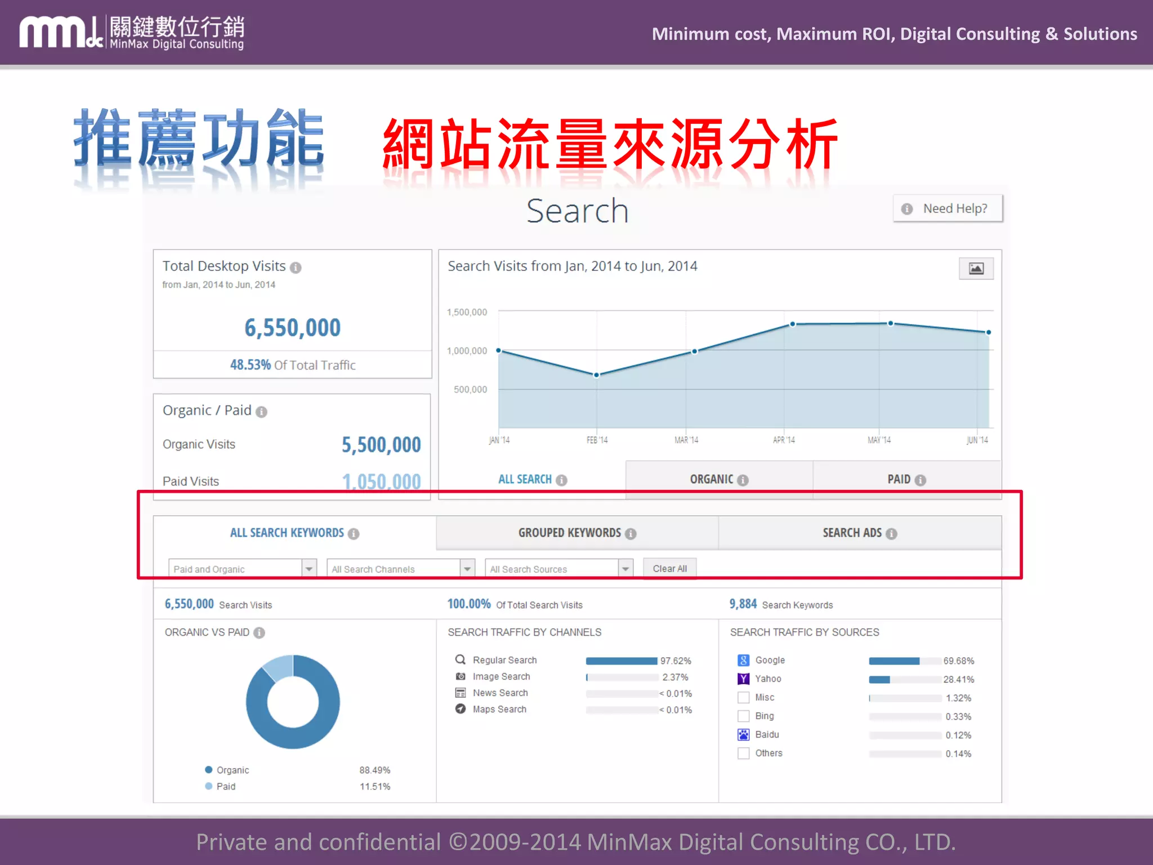Click the 100.00% Of Total Search Visits
This screenshot has width=1153, height=865.
(515, 604)
